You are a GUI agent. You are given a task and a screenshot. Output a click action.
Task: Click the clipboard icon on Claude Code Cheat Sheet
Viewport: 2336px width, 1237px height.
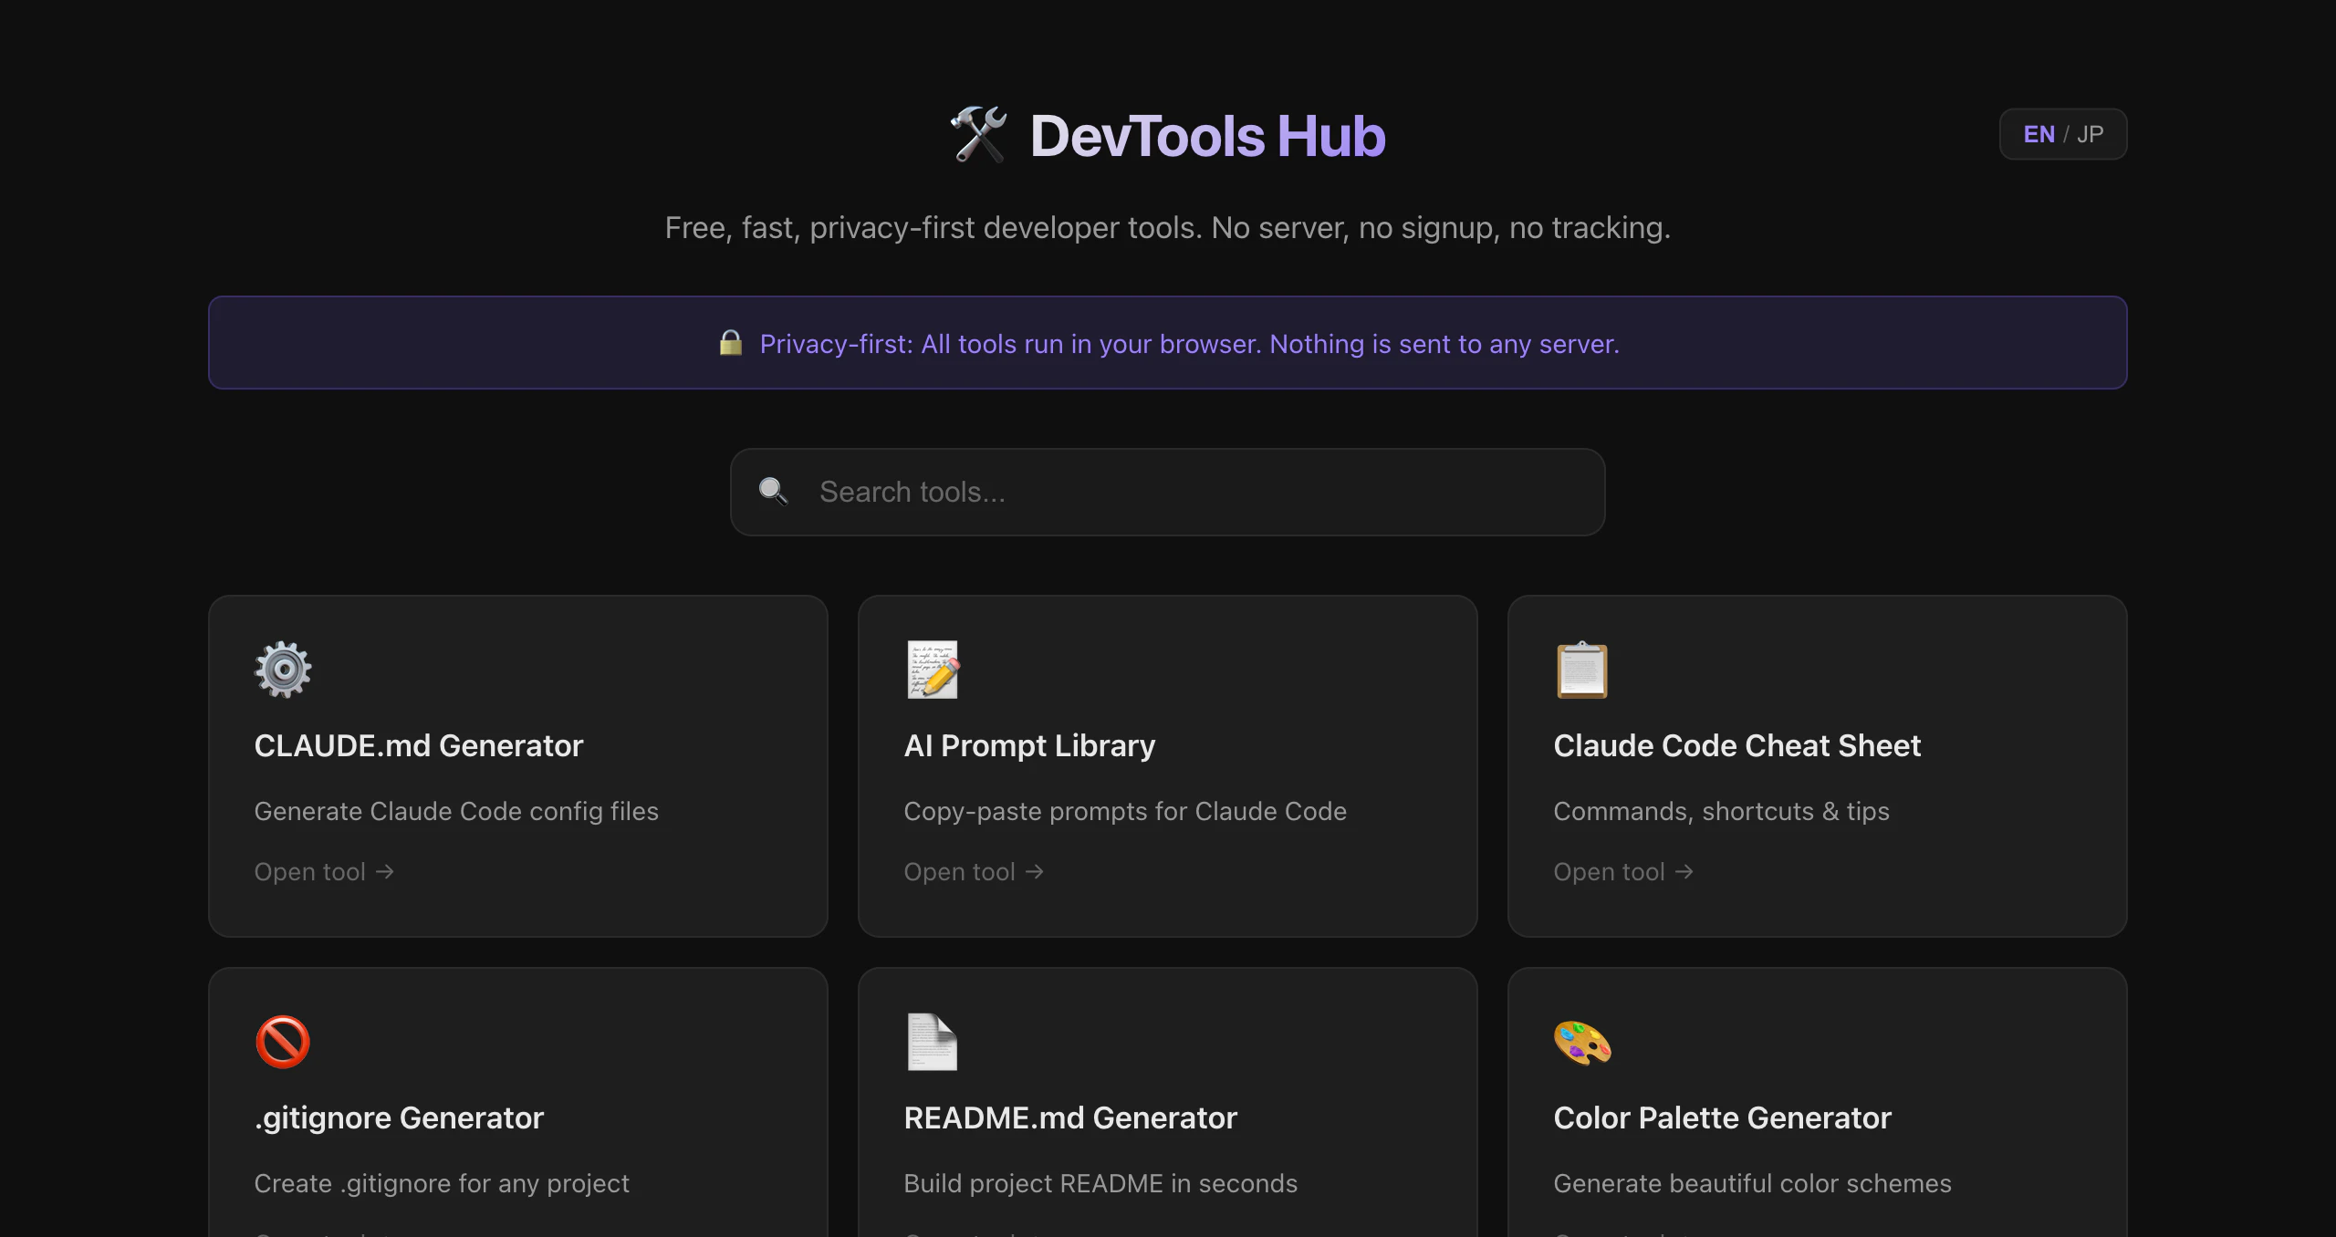[x=1581, y=670]
